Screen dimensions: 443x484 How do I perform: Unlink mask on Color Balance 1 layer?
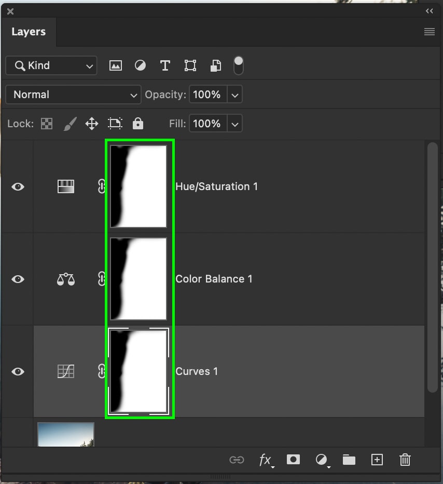[x=102, y=279]
